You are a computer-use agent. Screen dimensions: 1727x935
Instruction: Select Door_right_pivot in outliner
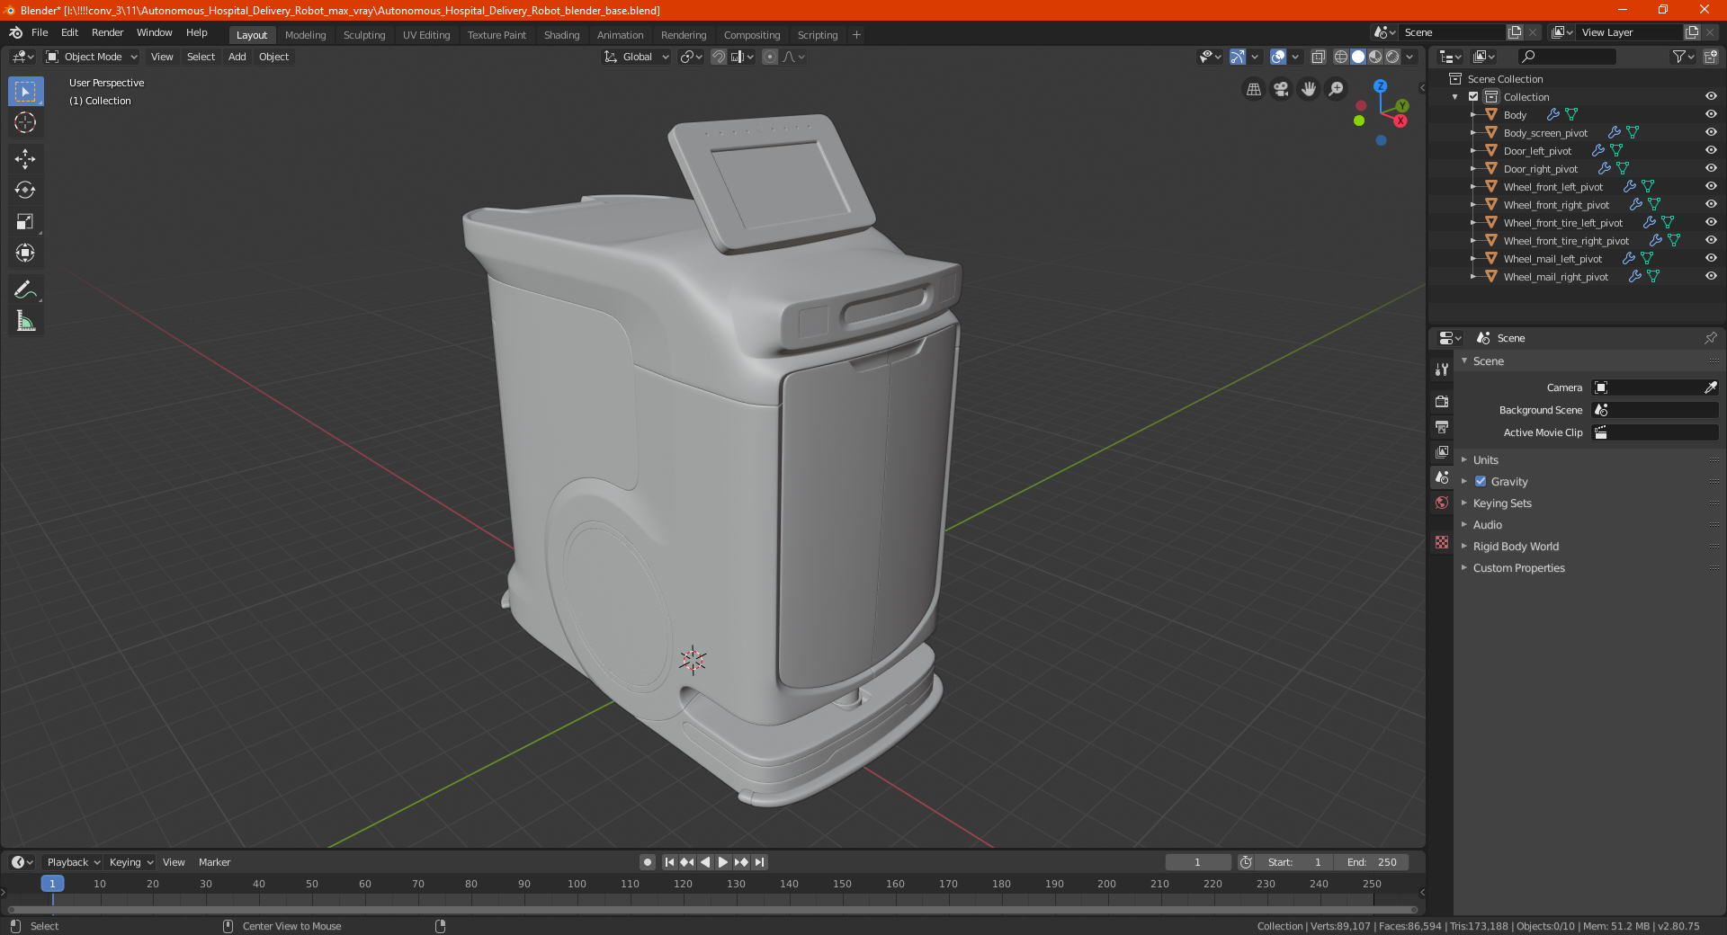click(1540, 169)
